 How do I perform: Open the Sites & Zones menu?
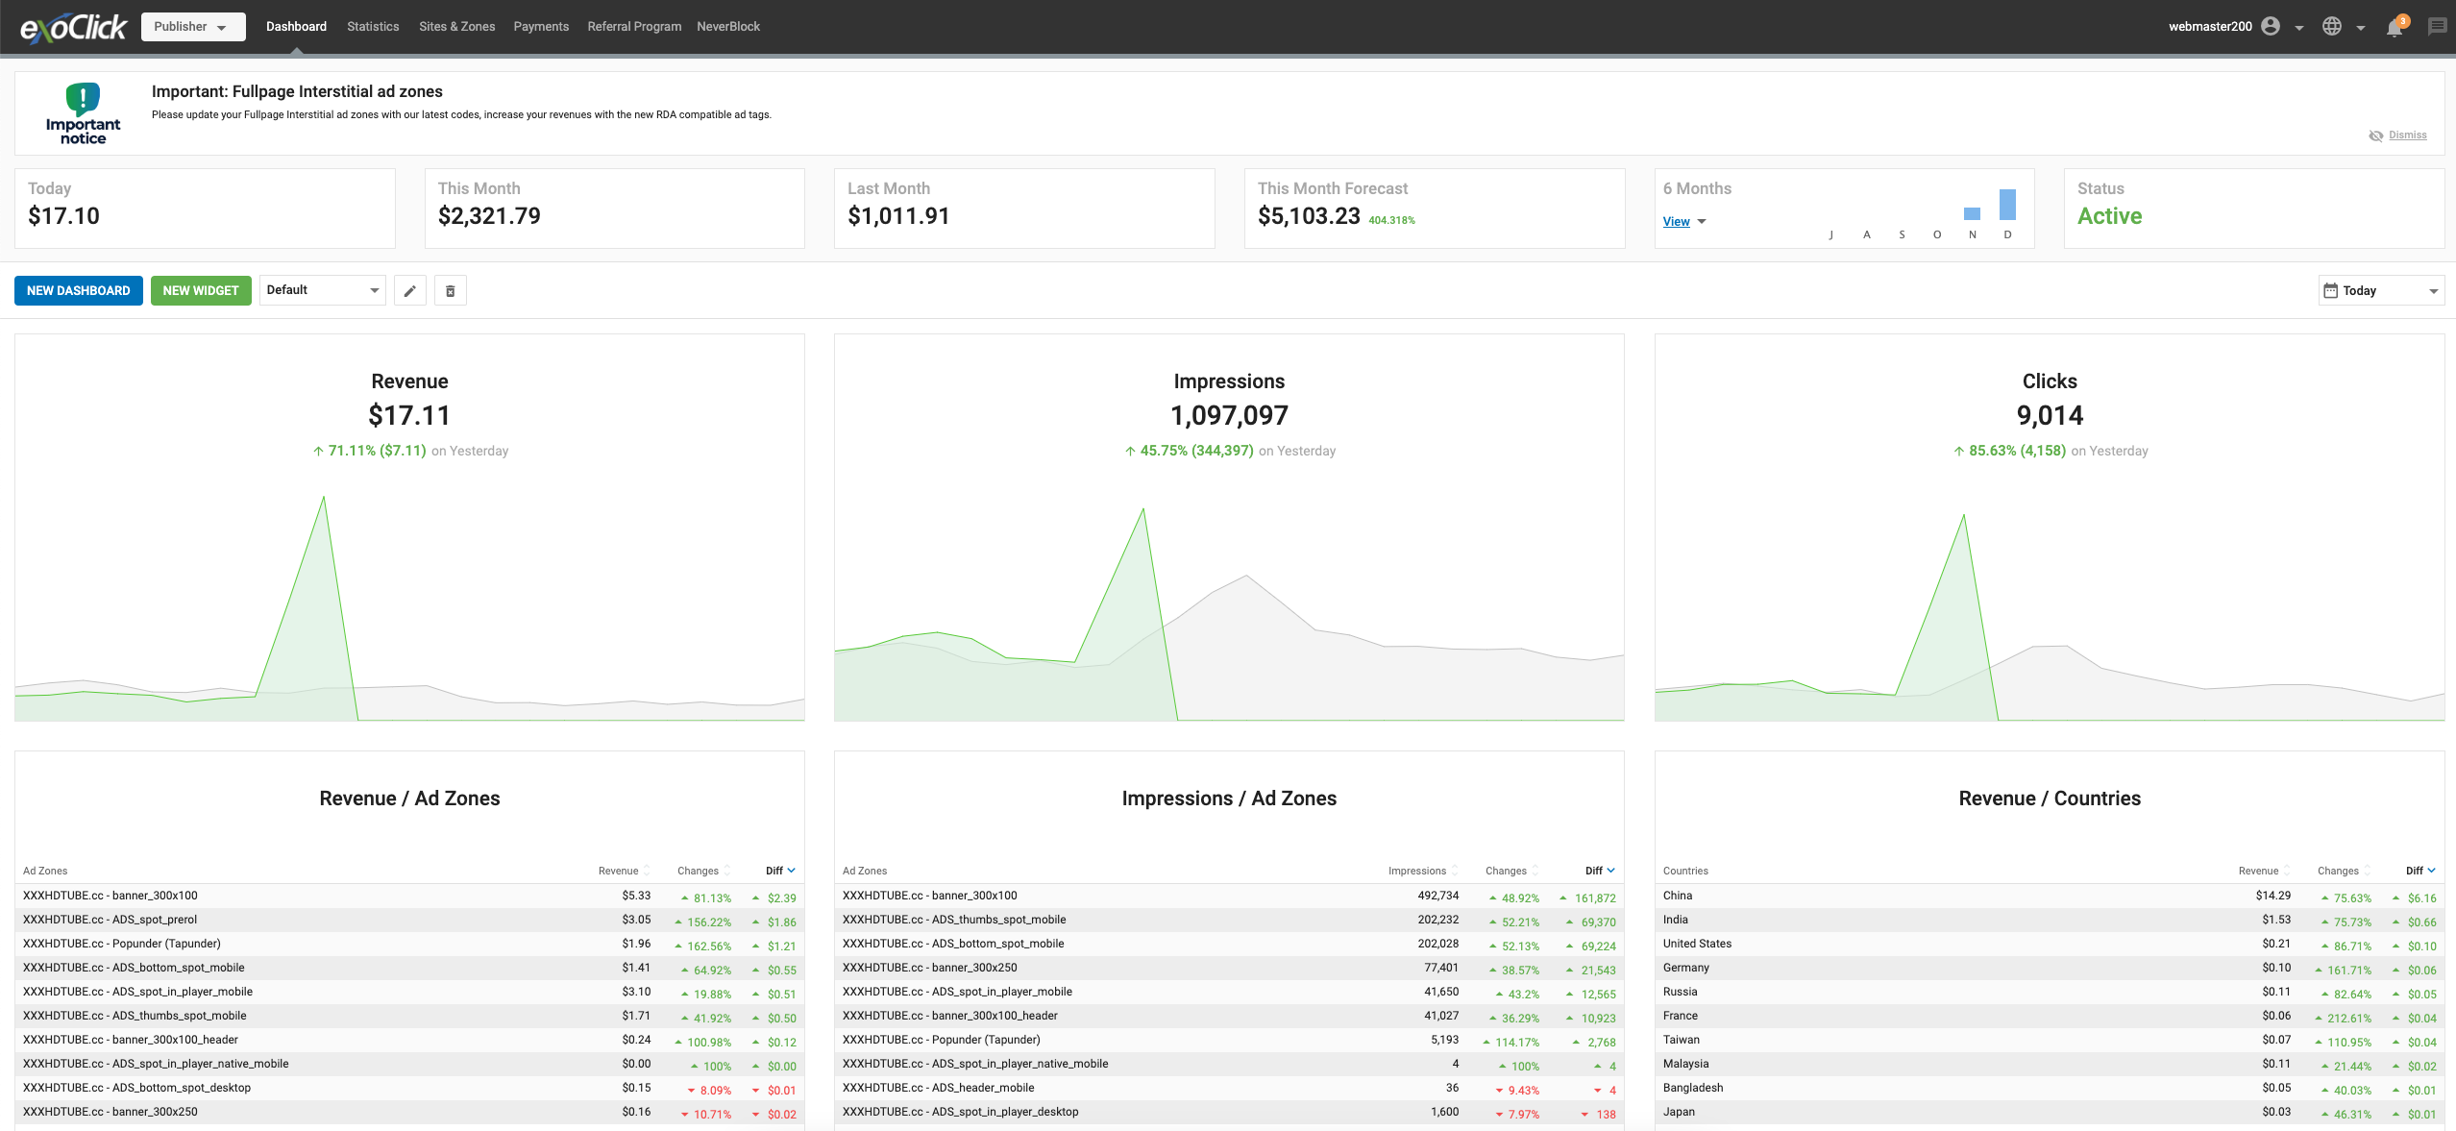click(x=457, y=27)
